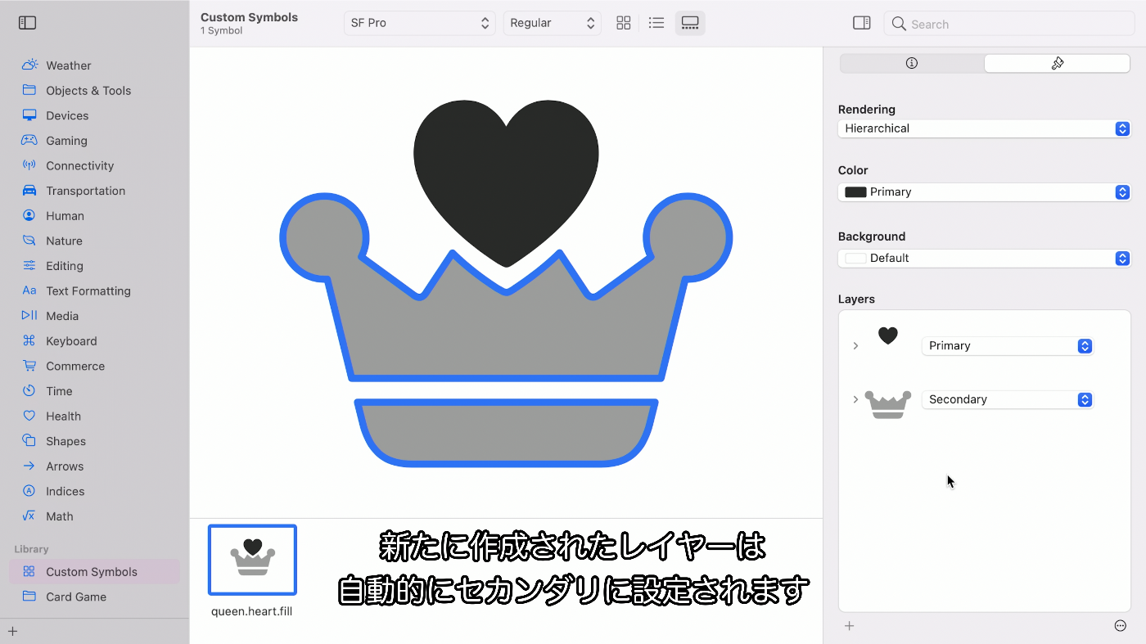Viewport: 1146px width, 644px height.
Task: Open the Arrows category
Action: (x=94, y=466)
